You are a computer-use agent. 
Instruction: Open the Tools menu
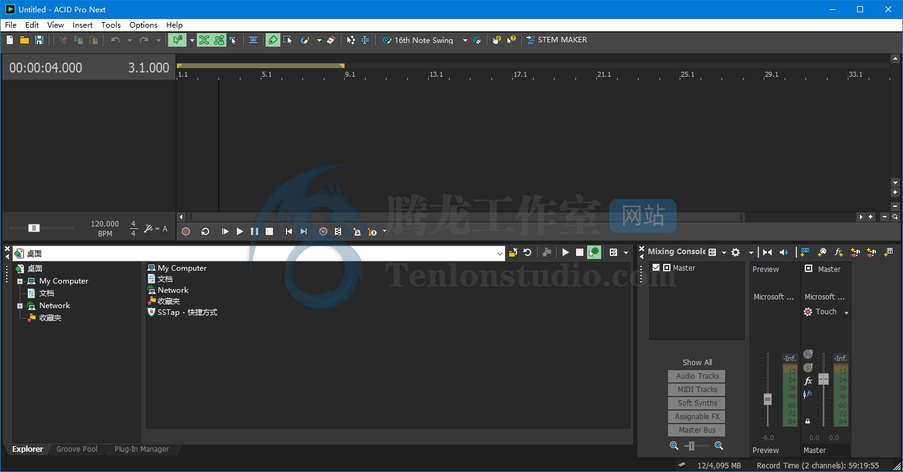click(x=111, y=25)
